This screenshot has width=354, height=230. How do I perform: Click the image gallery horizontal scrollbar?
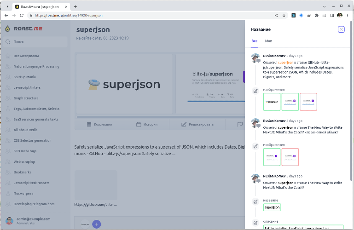point(161,117)
